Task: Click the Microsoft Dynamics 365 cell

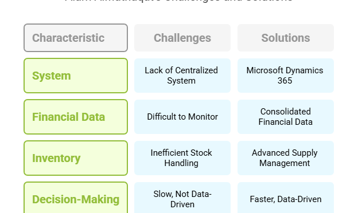Action: [286, 76]
